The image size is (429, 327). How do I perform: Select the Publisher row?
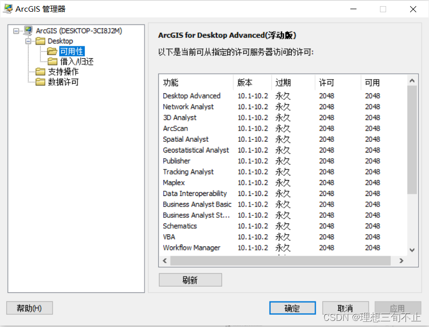pos(283,161)
